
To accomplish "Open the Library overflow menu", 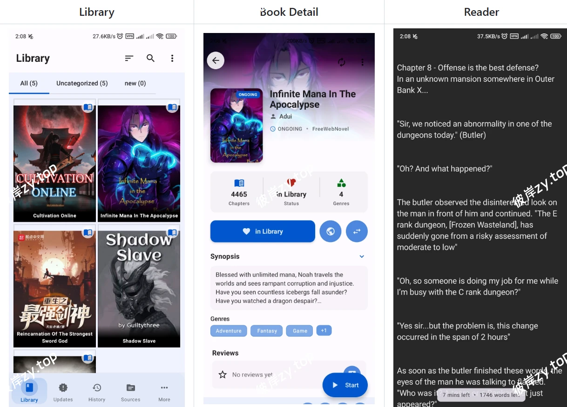I will coord(172,58).
